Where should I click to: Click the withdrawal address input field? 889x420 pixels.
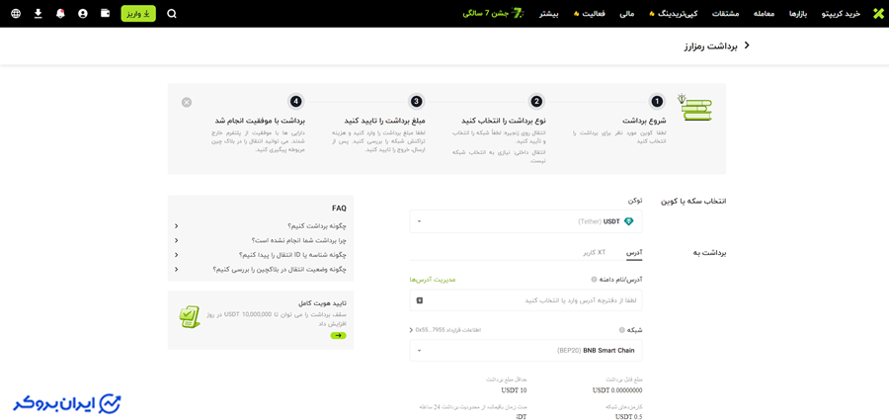(x=526, y=300)
